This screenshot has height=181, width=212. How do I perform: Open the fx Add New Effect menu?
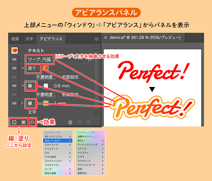[x=33, y=122]
